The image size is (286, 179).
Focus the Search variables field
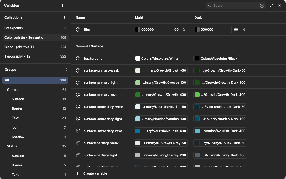pos(232,6)
